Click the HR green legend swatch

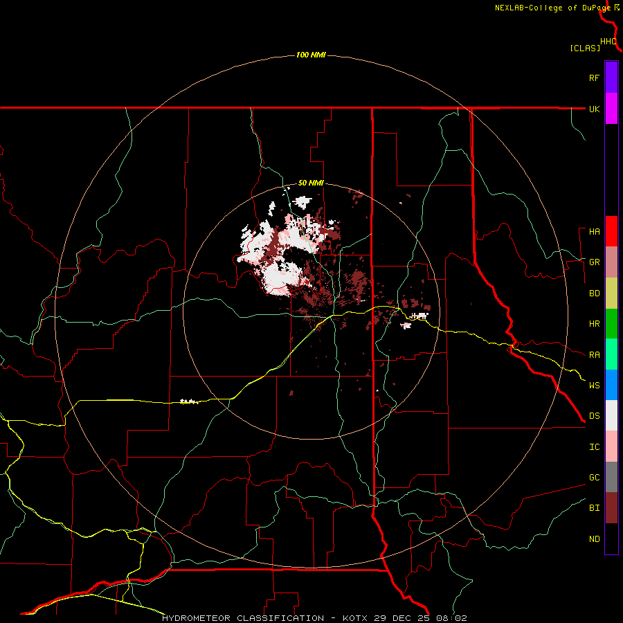tap(611, 323)
